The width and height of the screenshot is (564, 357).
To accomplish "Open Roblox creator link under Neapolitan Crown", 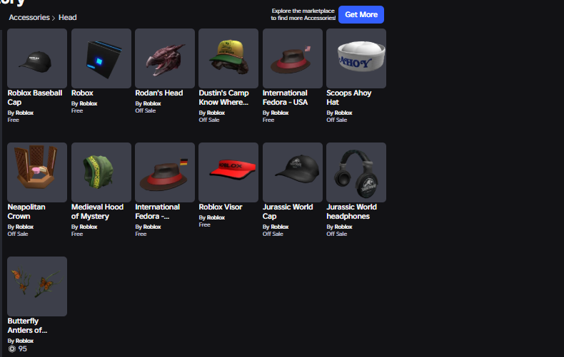I will [24, 227].
